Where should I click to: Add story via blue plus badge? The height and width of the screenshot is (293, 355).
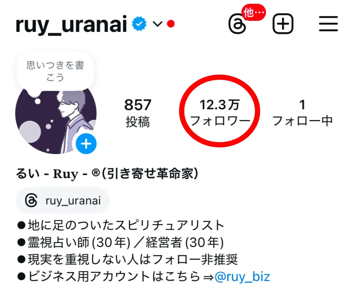click(86, 144)
